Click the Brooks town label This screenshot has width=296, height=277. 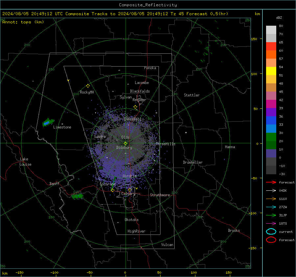(x=234, y=231)
